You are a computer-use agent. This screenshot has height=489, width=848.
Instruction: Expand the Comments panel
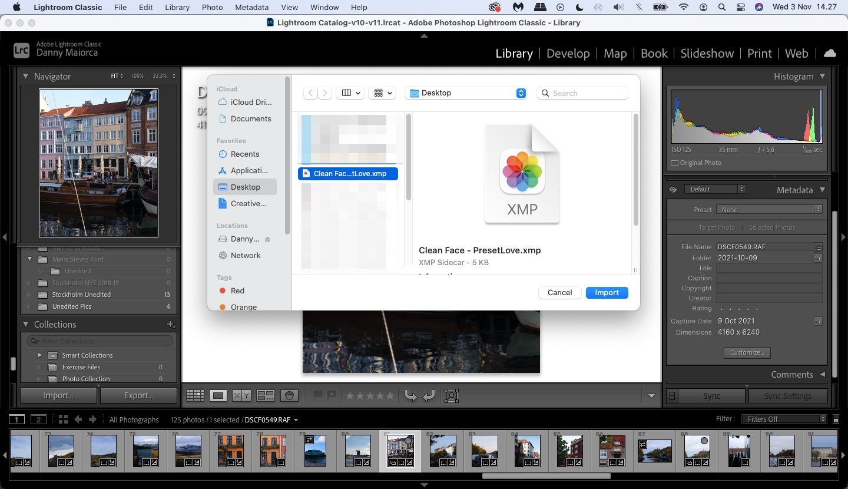tap(823, 374)
